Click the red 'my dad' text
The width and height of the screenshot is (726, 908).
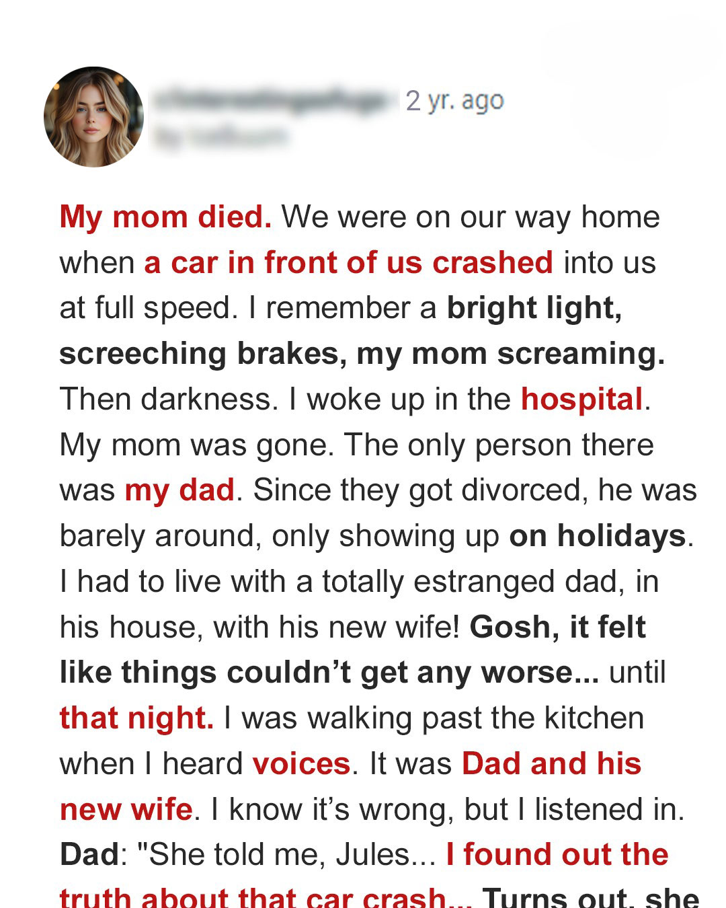179,490
